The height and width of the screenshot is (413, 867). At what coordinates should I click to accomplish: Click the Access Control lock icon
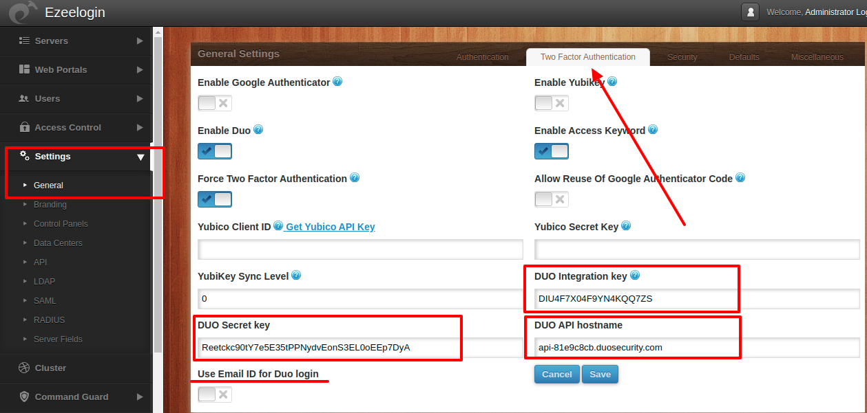pos(24,127)
